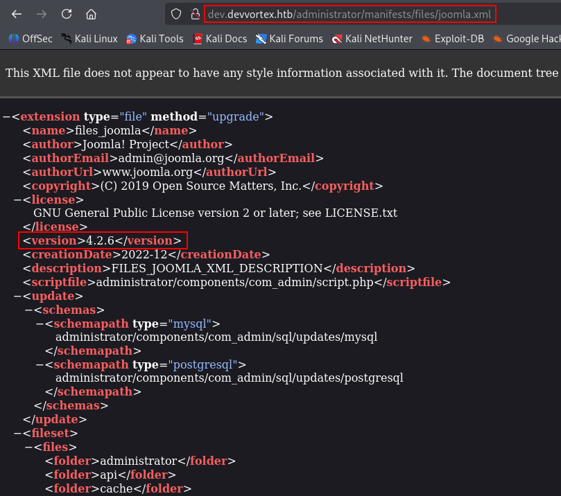Click the copyright line Open Source Matters

coord(201,186)
